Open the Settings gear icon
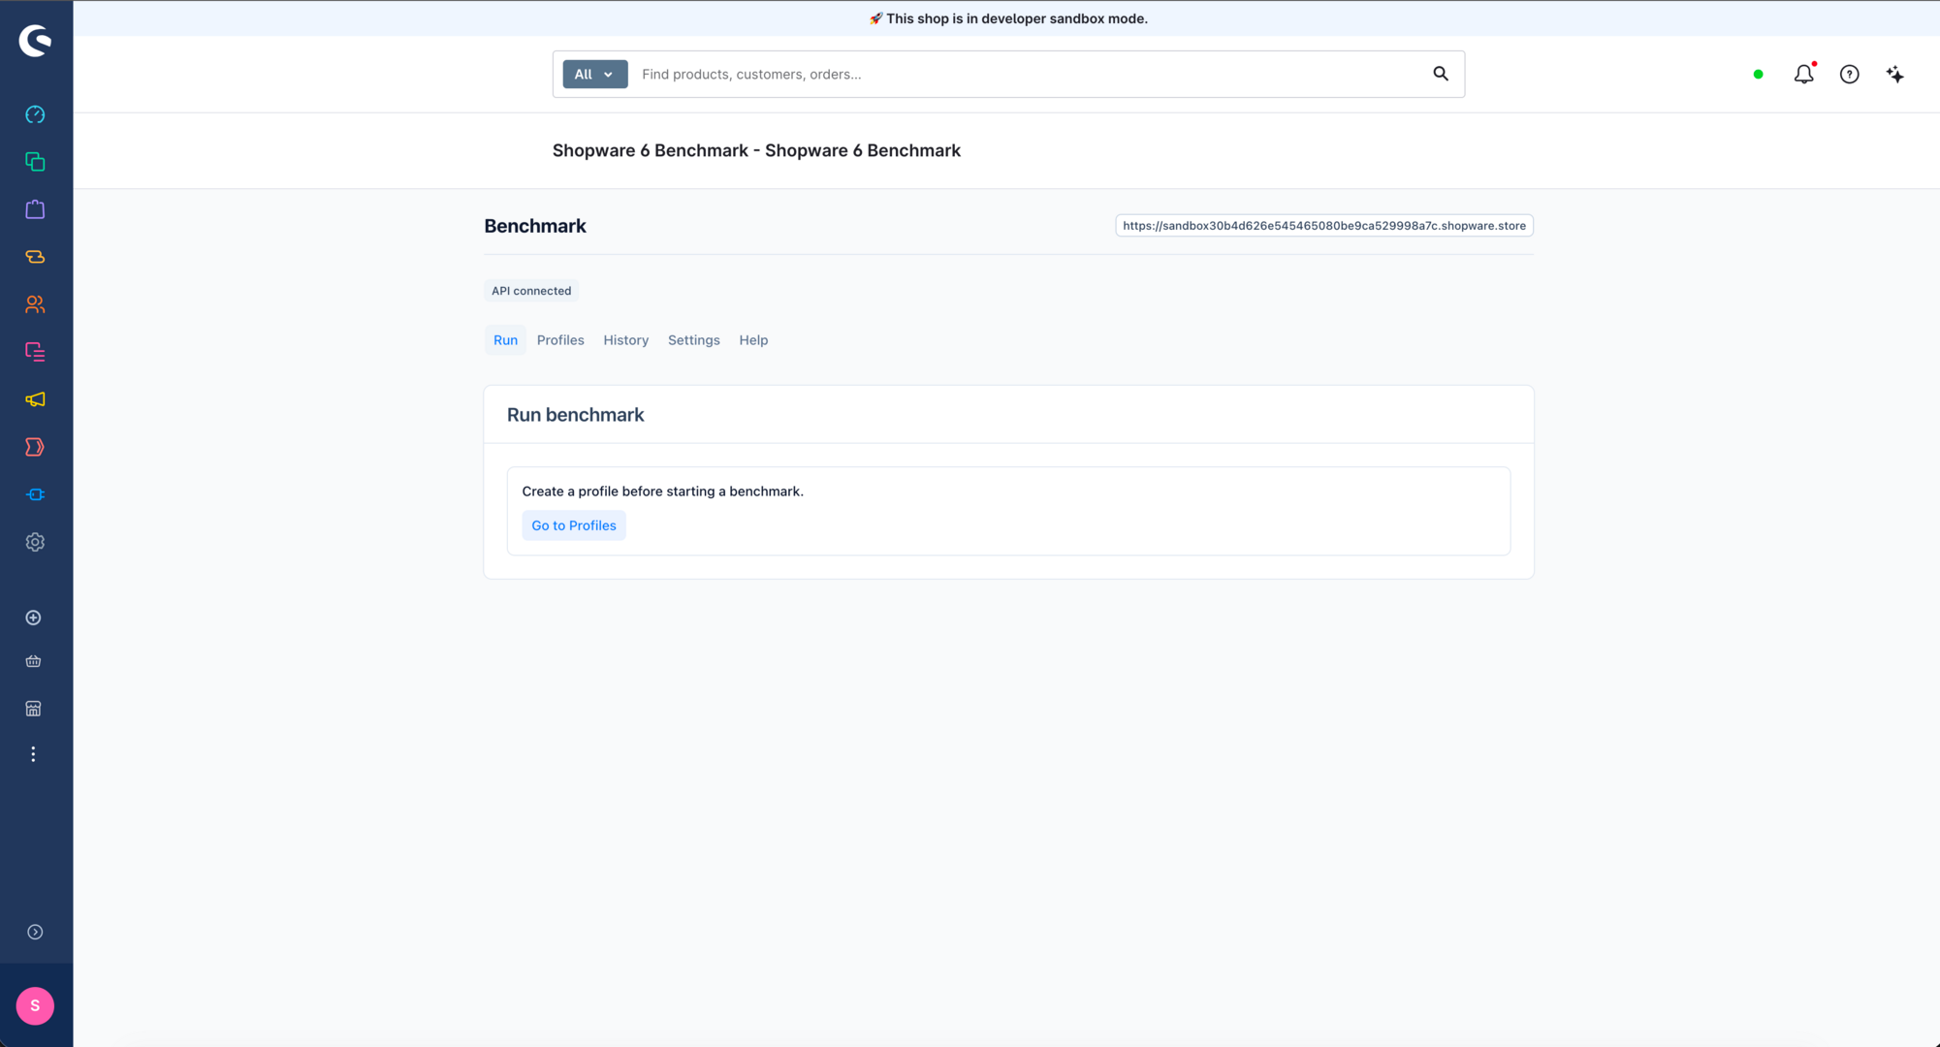 coord(35,542)
